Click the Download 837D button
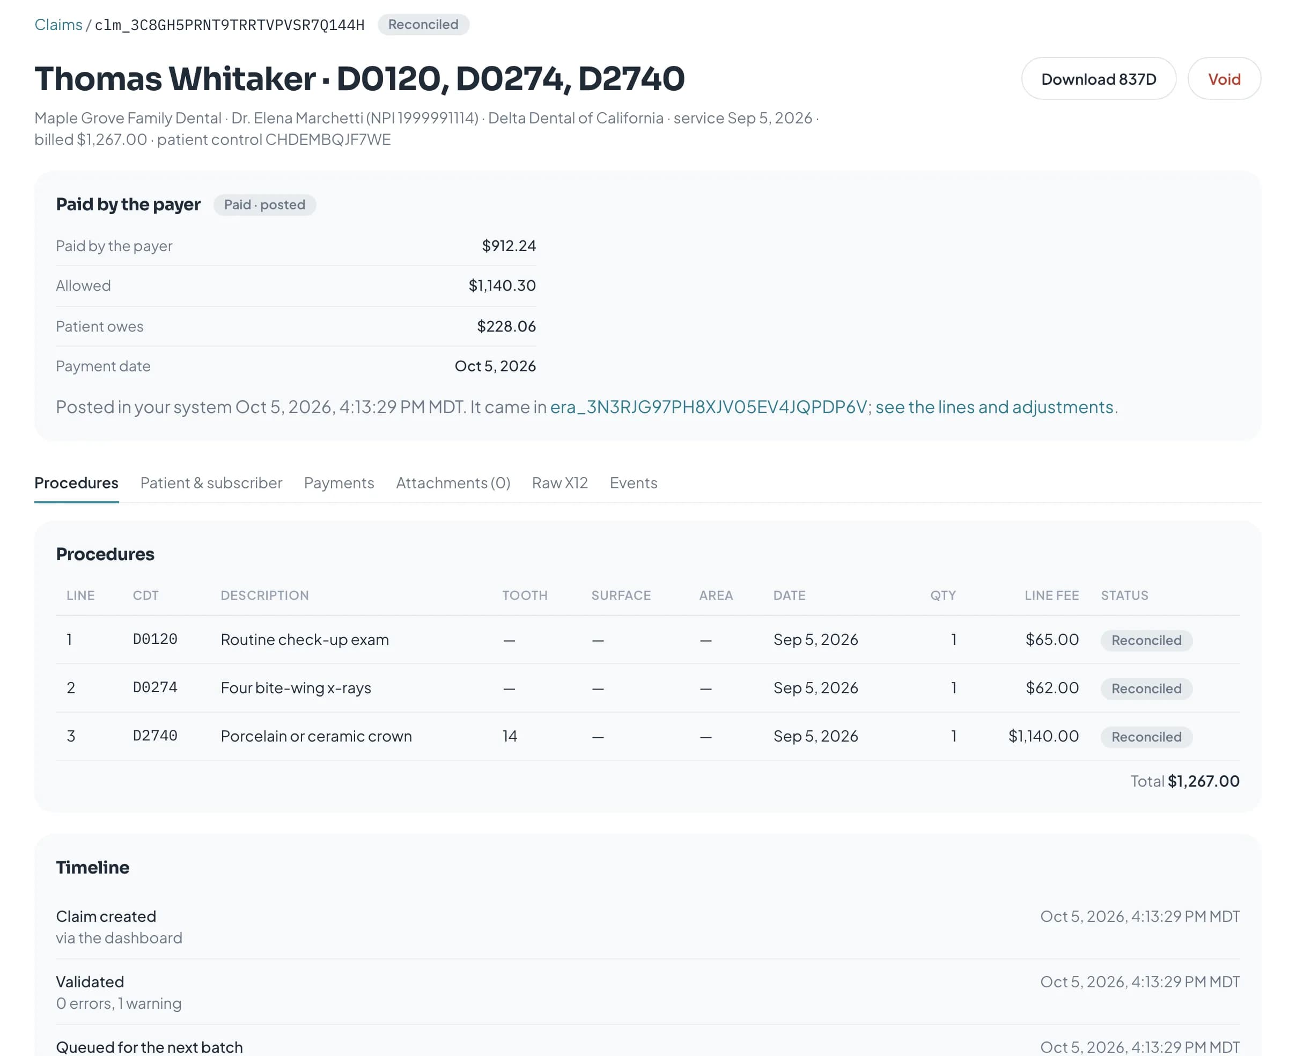The height and width of the screenshot is (1056, 1296). click(x=1099, y=79)
